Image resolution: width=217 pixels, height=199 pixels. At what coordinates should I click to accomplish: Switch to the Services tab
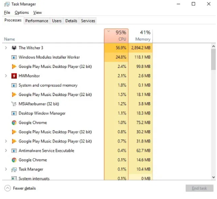(88, 21)
